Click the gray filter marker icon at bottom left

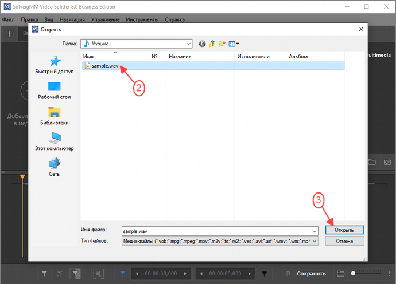tap(44, 274)
